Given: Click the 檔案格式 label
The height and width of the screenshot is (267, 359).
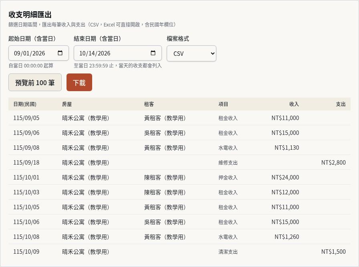Looking at the screenshot, I should [x=178, y=39].
